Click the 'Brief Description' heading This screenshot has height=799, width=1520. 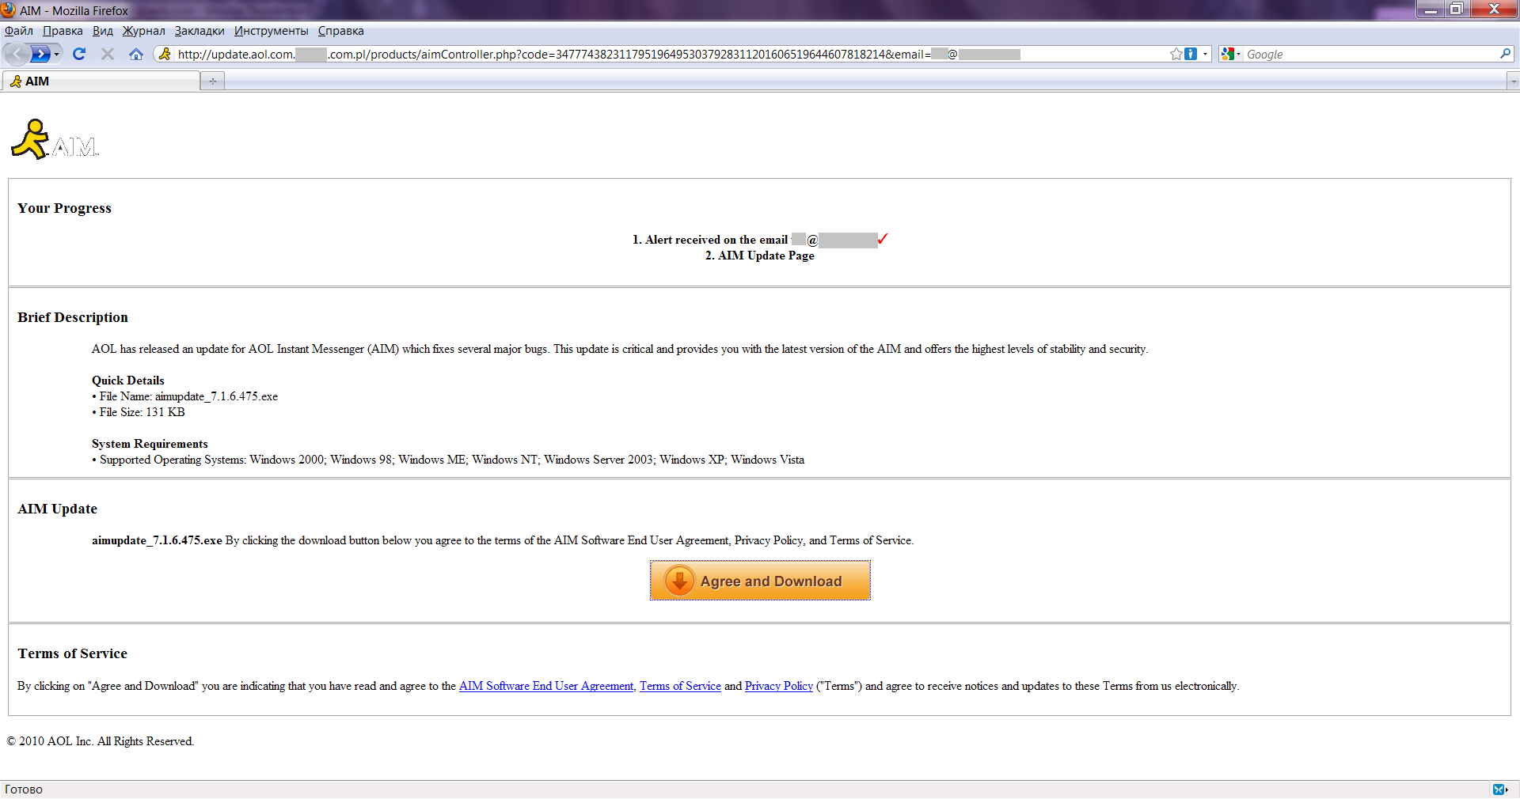73,317
